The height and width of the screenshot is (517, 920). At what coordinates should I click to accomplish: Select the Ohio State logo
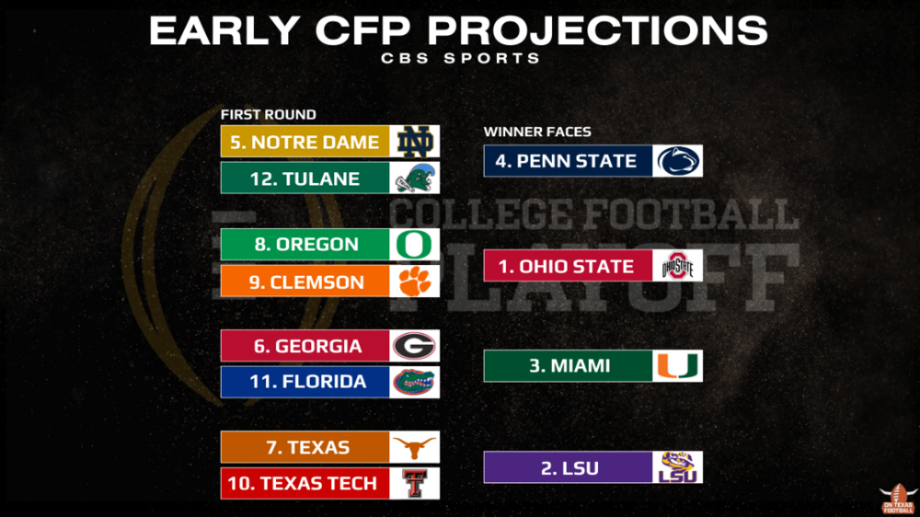click(x=678, y=267)
